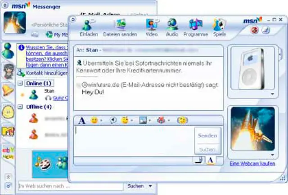288x195 pixels.
Task: Click into the message typing area
Action: pyautogui.click(x=134, y=141)
